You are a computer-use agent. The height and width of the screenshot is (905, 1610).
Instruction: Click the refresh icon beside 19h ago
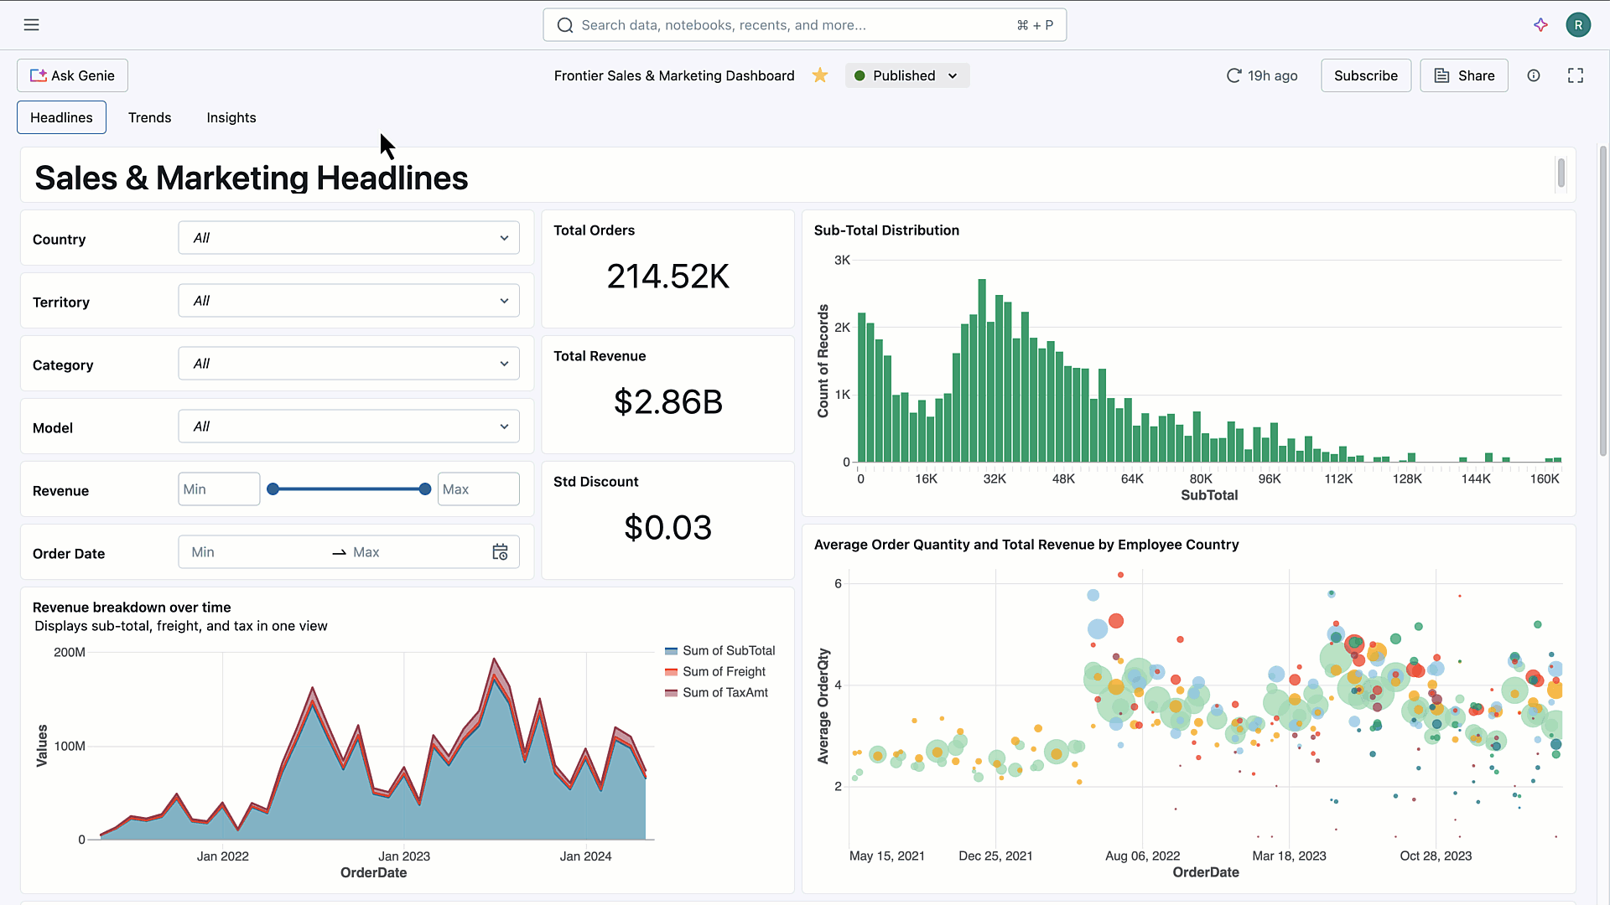click(1233, 75)
